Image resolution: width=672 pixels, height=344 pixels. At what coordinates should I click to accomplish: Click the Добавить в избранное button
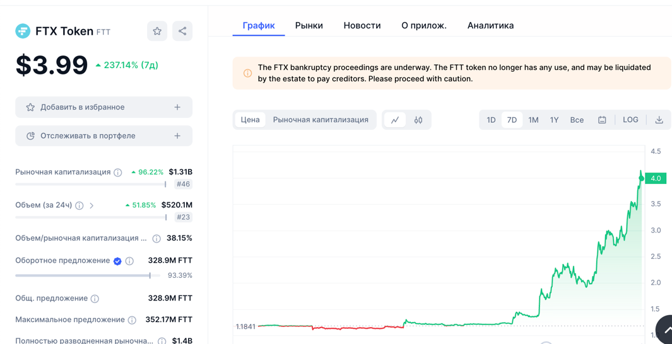pos(103,107)
